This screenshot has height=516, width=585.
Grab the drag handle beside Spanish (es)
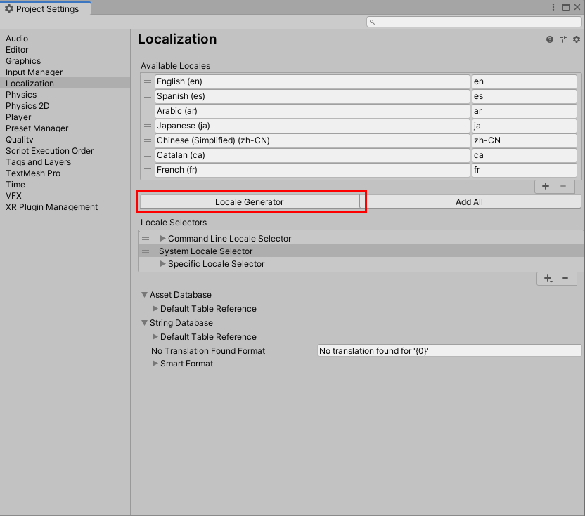[x=146, y=96]
